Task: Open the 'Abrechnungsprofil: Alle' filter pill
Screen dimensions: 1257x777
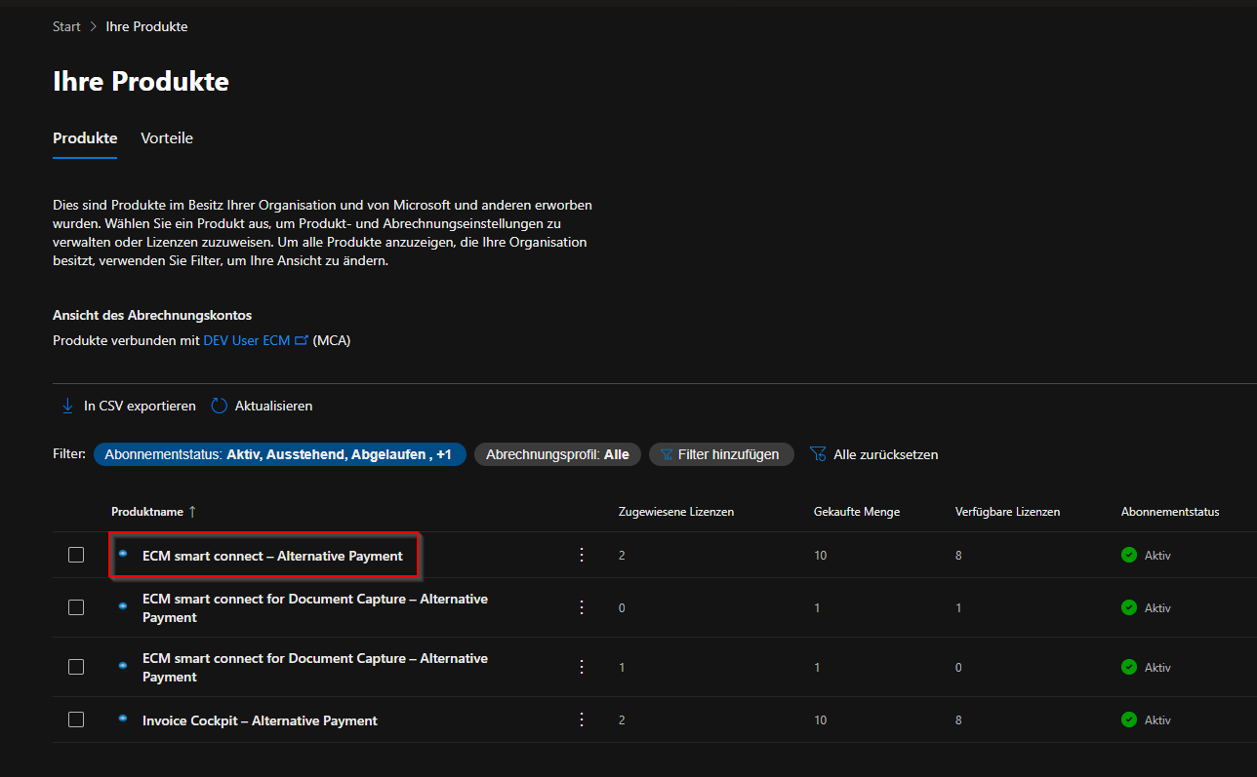Action: [x=557, y=454]
